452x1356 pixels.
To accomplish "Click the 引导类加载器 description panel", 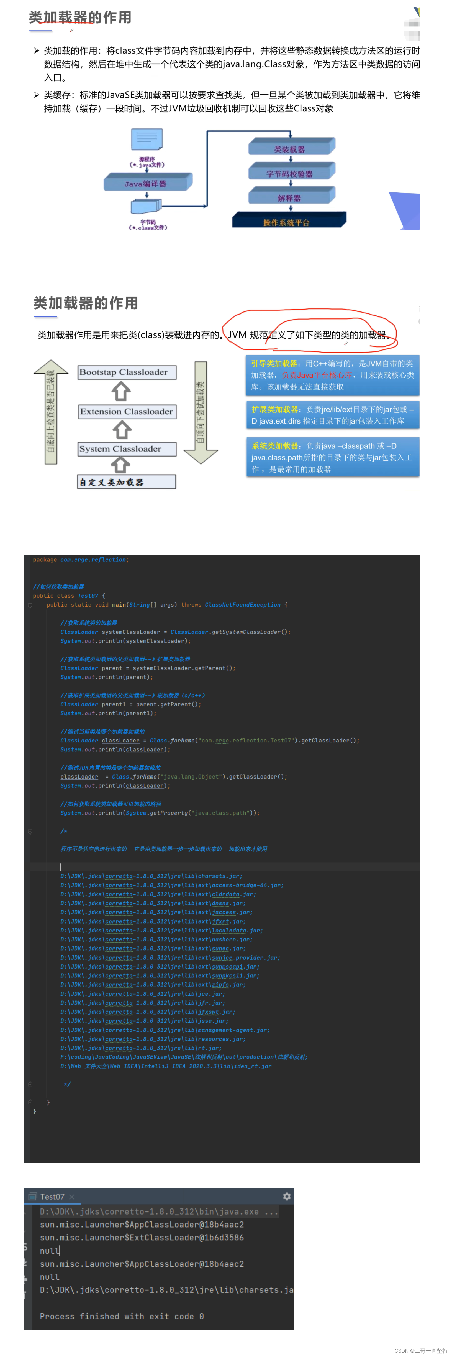I will pos(332,375).
